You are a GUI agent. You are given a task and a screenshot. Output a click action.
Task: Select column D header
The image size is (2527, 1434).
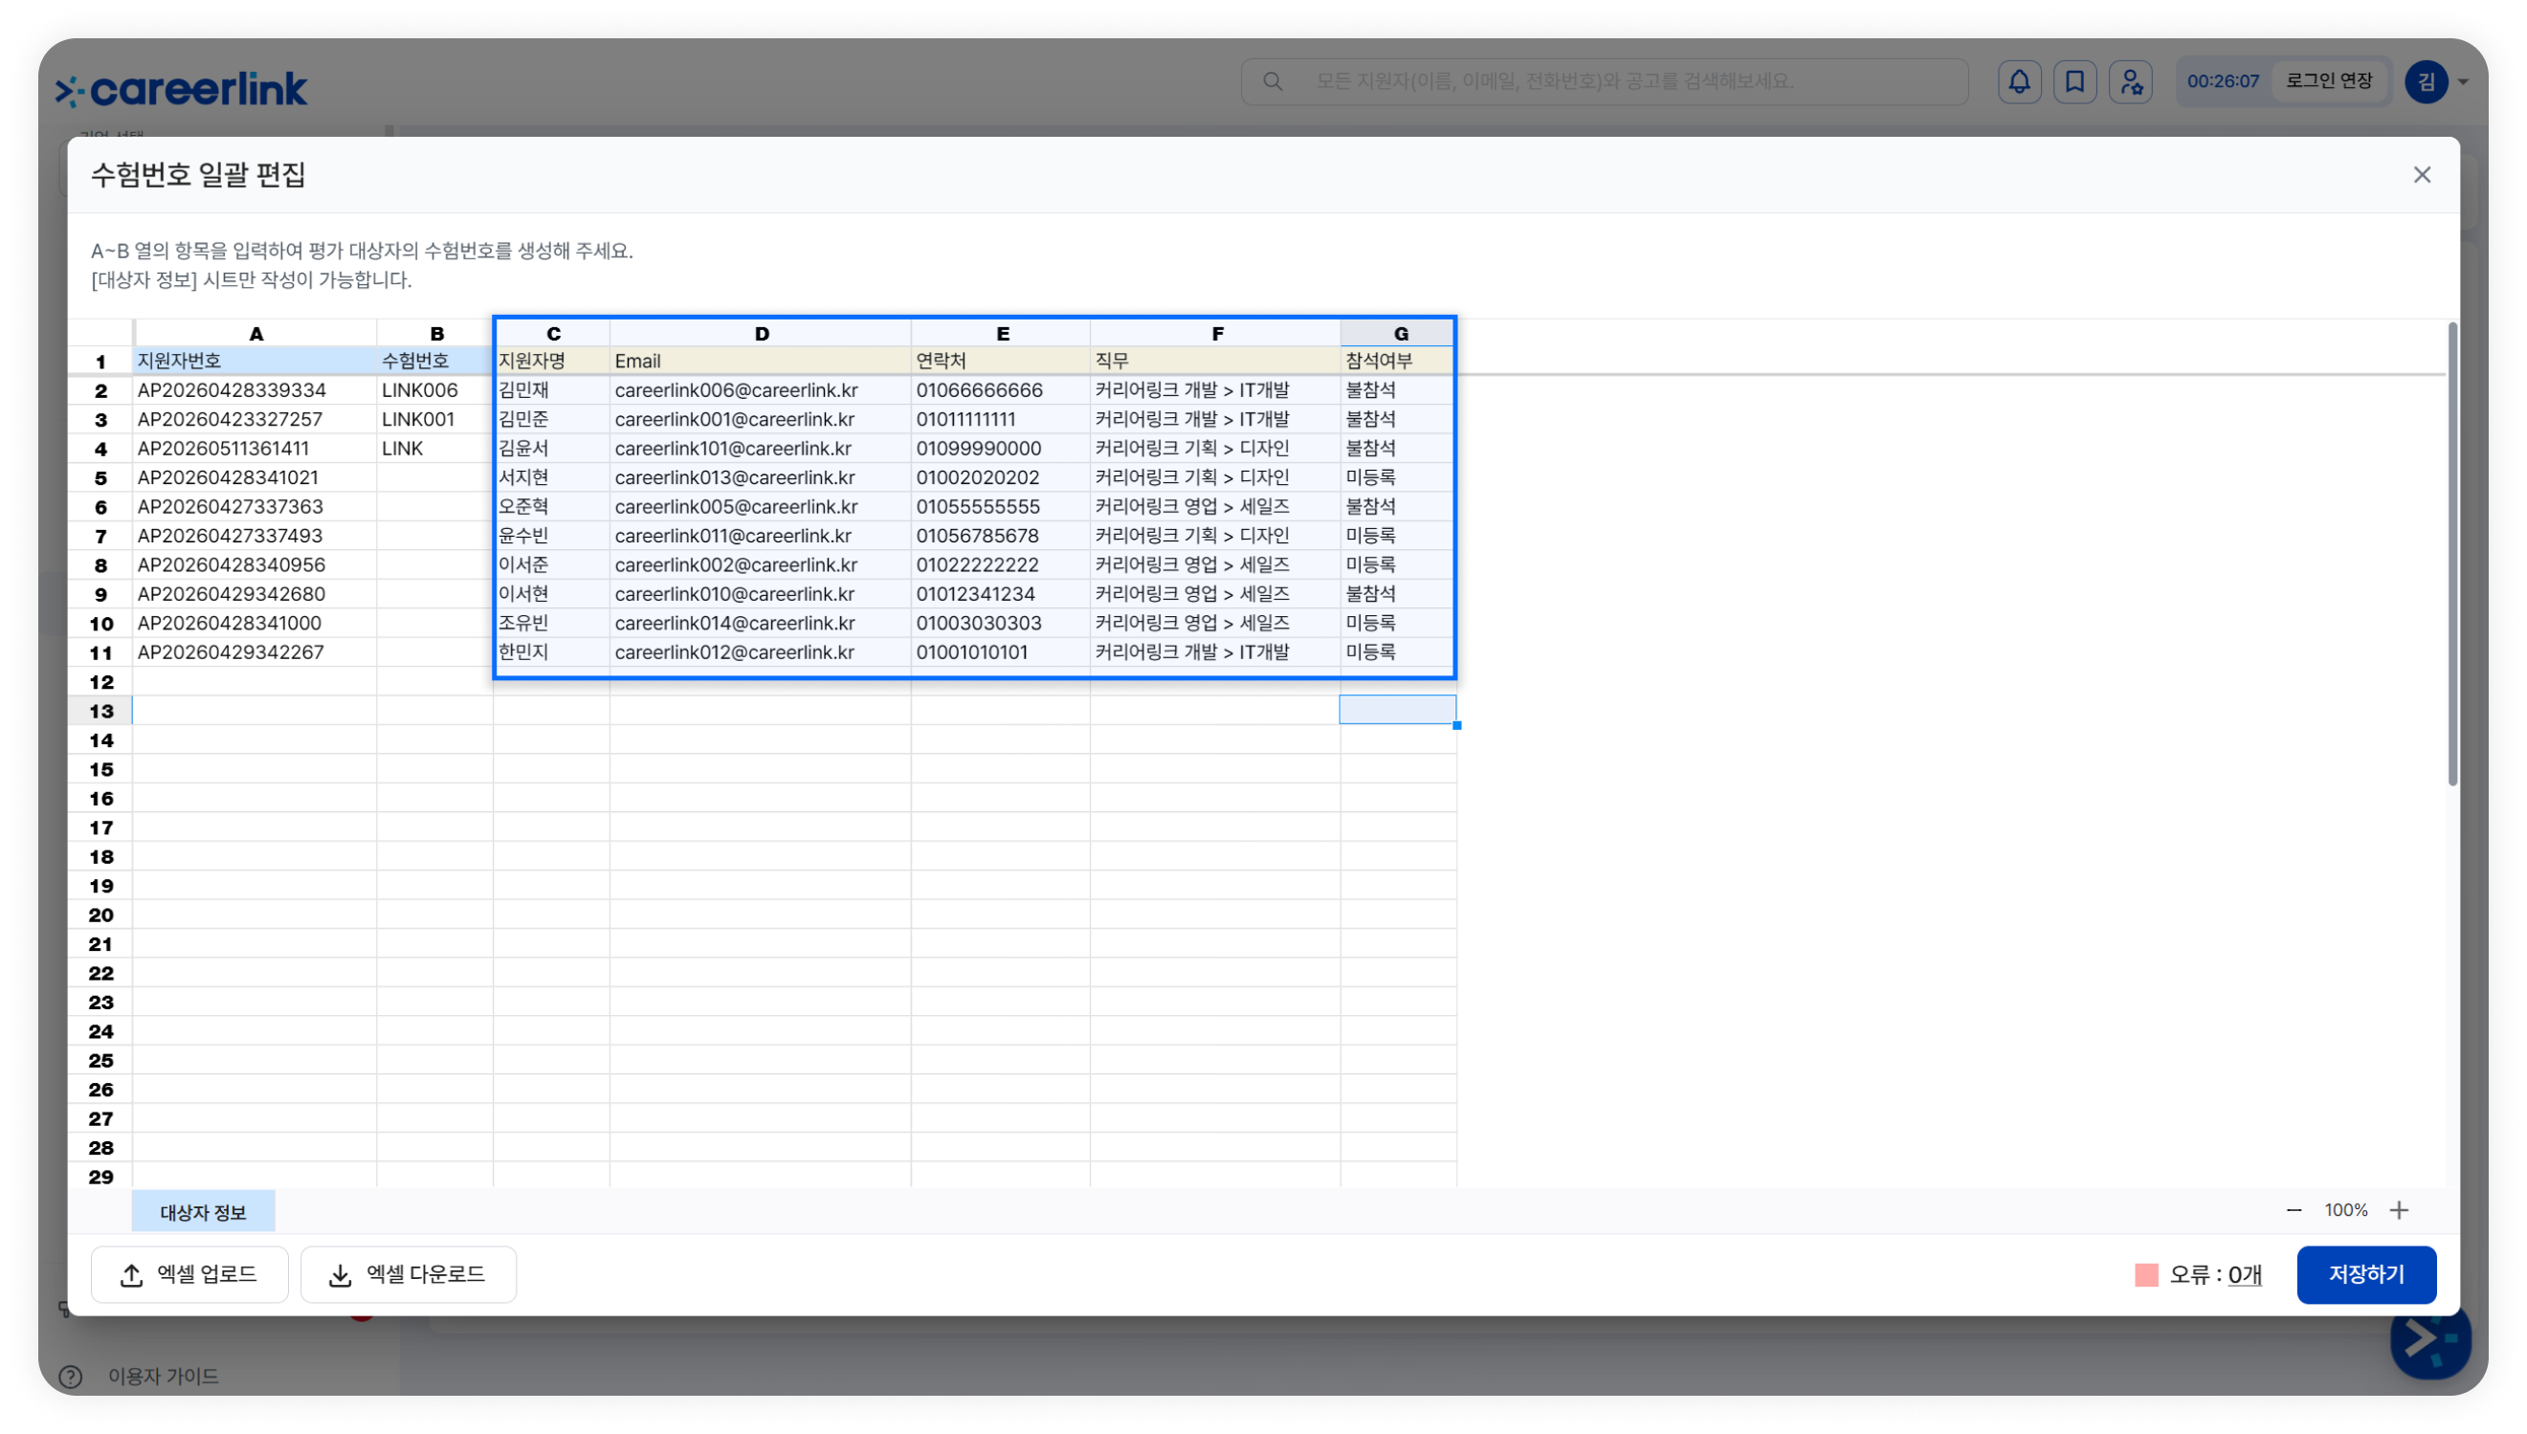coord(761,334)
